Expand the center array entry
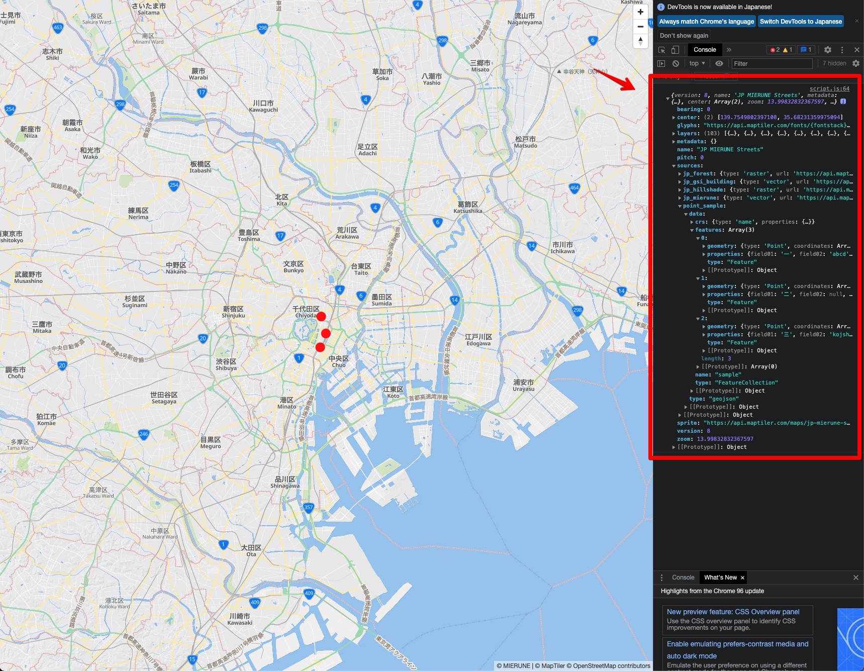The image size is (864, 671). point(674,118)
